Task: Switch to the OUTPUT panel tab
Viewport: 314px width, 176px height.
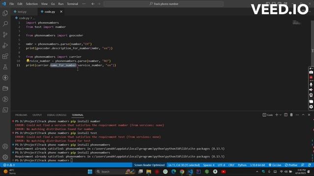Action: (x=37, y=115)
